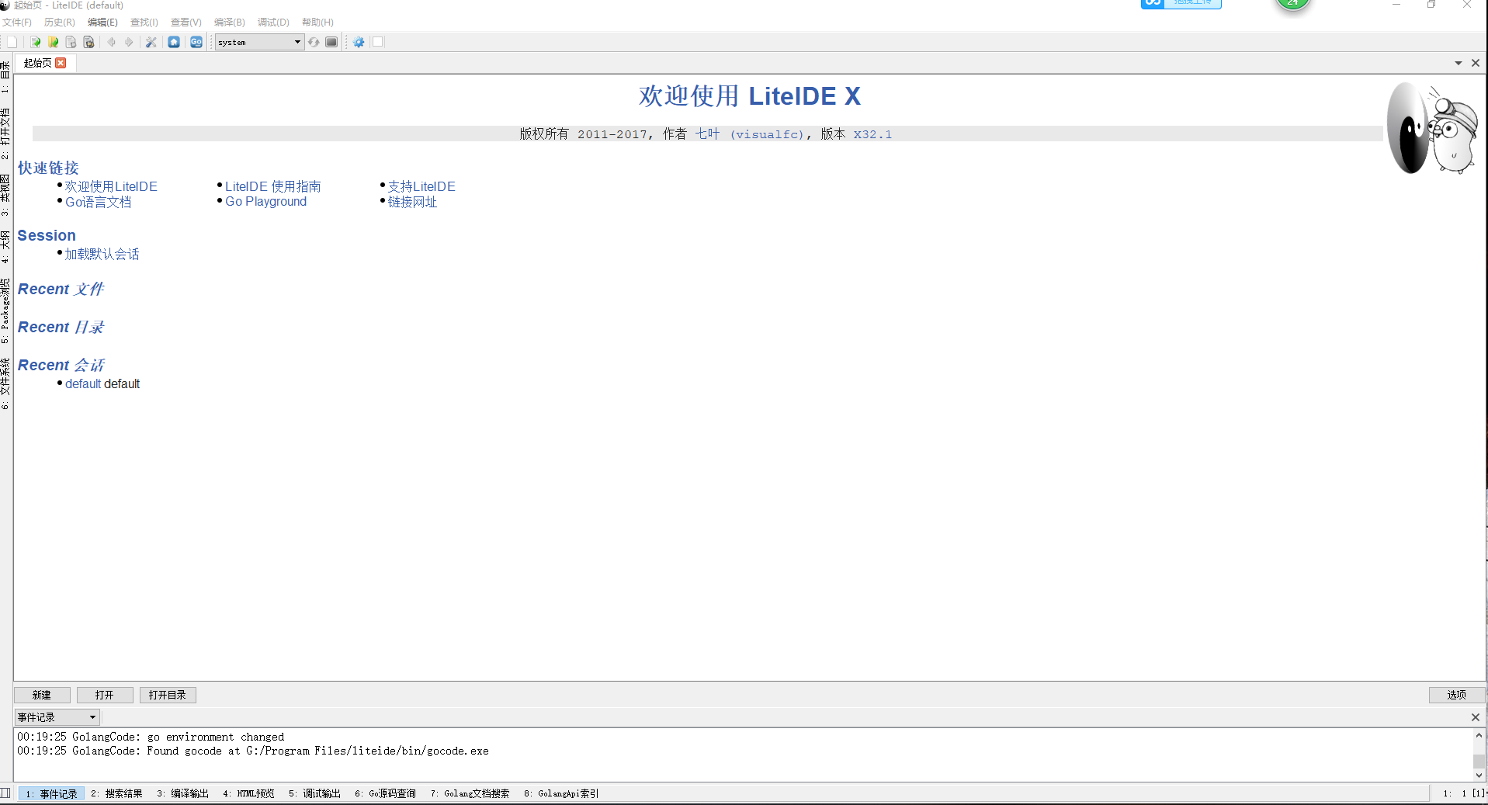Switch to 8: GolangApi索引 bottom tab
Viewport: 1488px width, 805px height.
click(561, 793)
